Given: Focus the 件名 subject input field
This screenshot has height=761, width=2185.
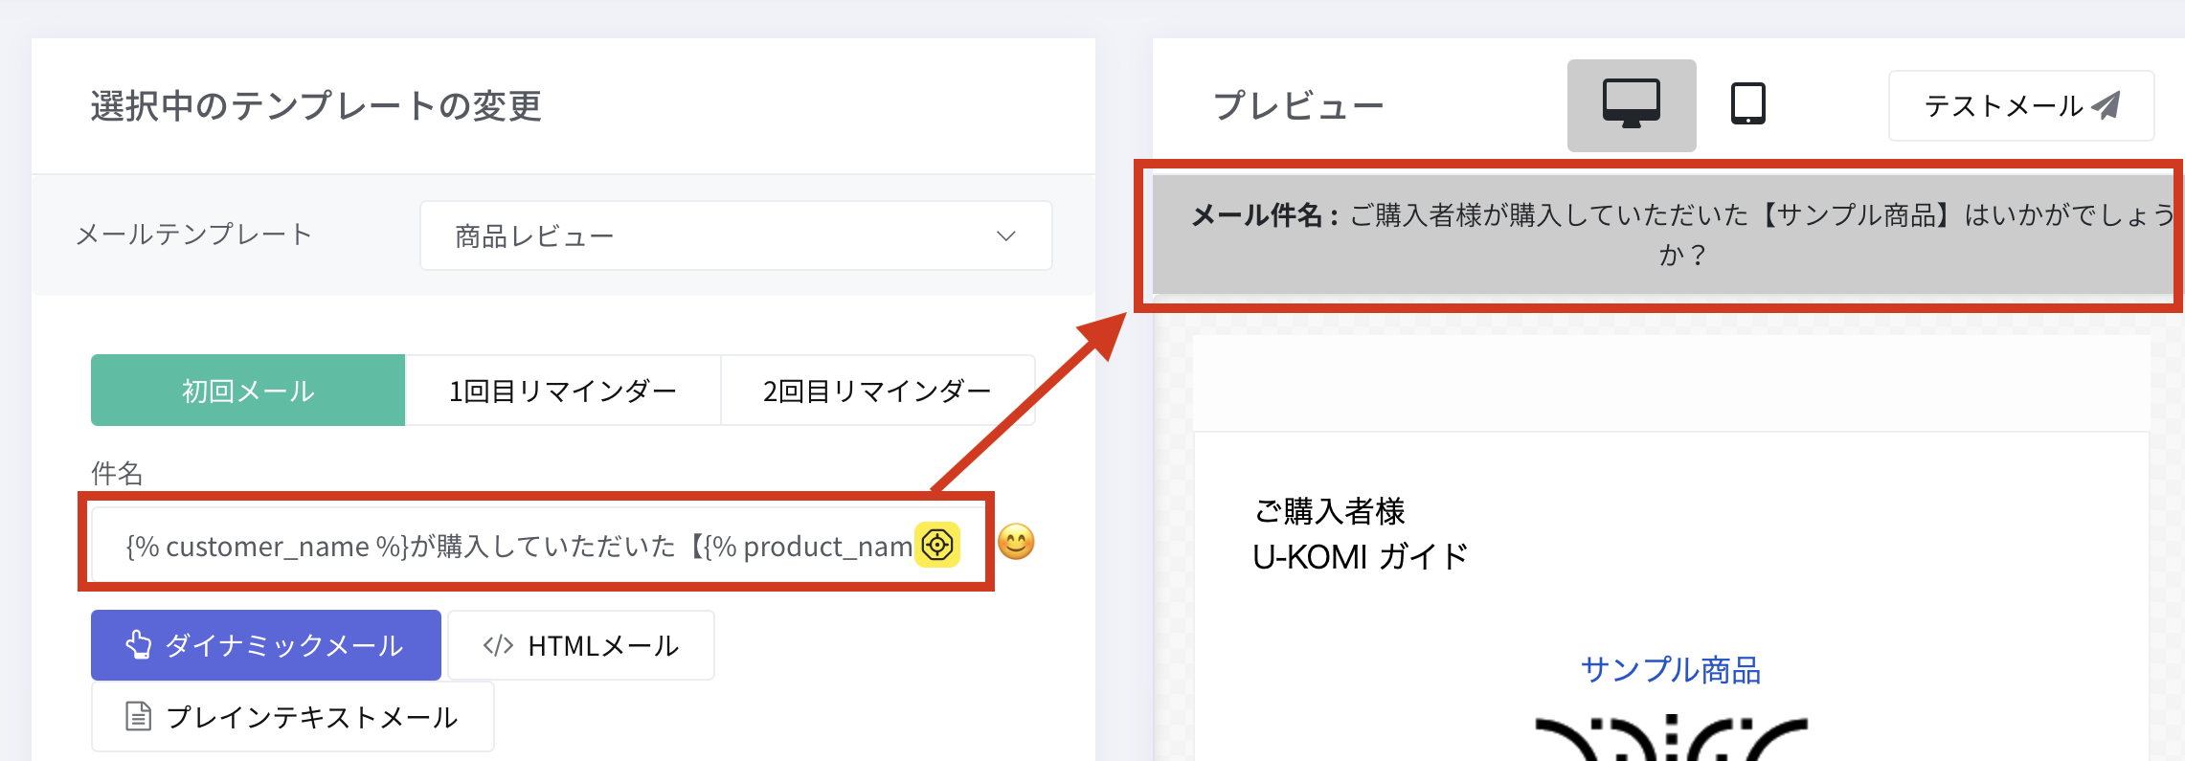Looking at the screenshot, I should 517,546.
